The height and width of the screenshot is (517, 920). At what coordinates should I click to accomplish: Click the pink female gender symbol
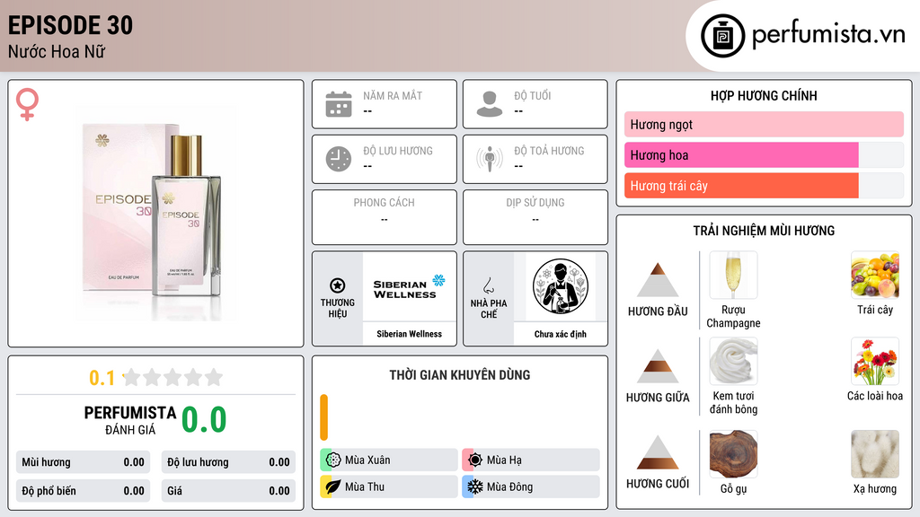click(x=27, y=104)
